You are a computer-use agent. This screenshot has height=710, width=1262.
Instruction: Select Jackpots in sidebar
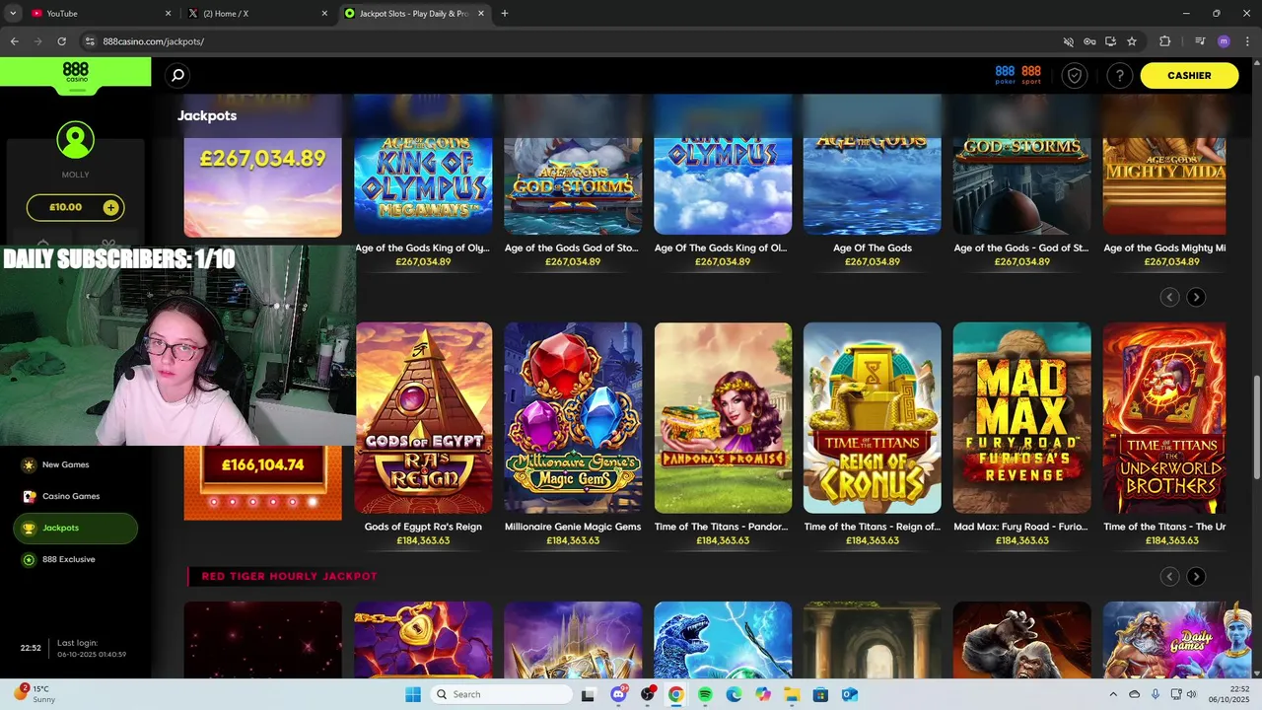click(x=75, y=528)
